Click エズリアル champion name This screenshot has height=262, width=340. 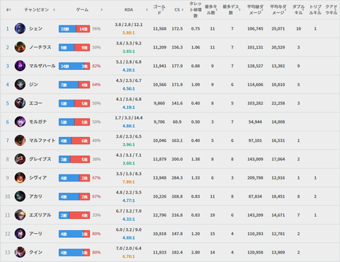click(40, 215)
